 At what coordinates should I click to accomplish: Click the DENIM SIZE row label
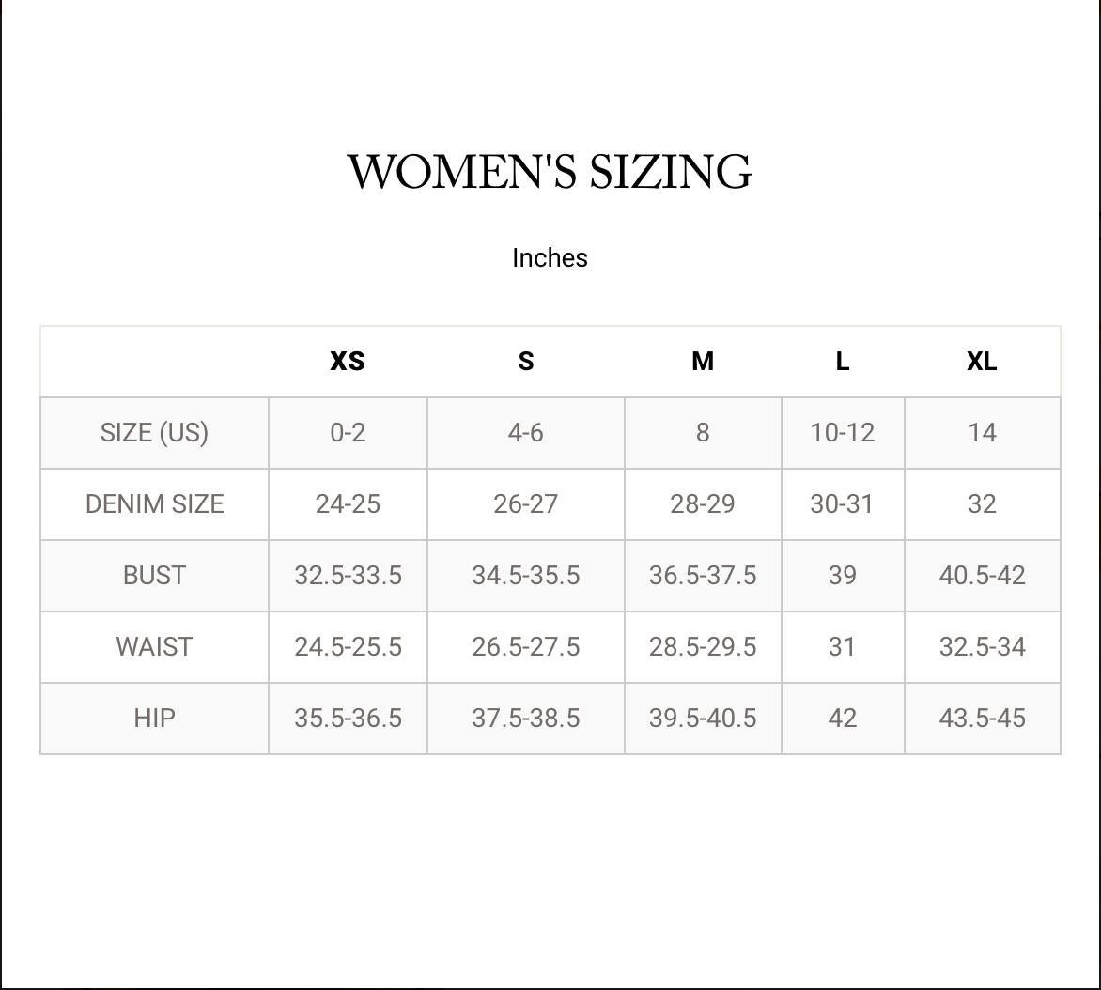[154, 504]
